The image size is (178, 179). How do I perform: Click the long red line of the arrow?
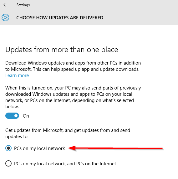(x=119, y=148)
